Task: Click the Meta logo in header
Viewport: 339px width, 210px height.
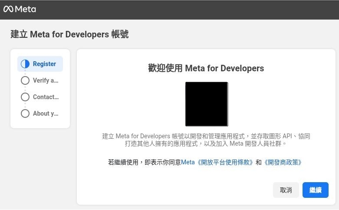Action: (20, 9)
